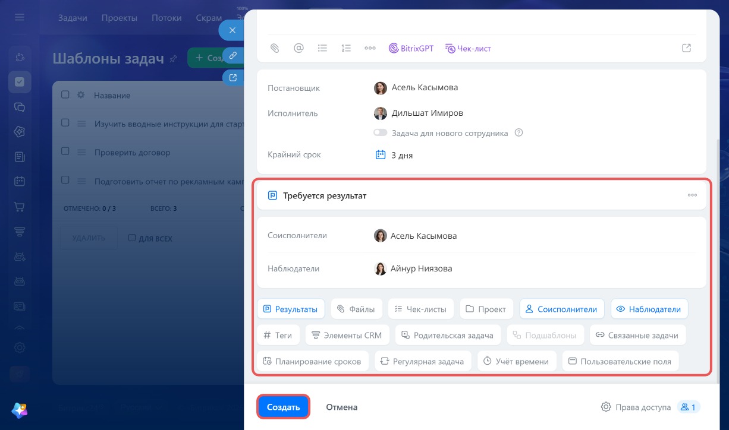This screenshot has height=430, width=729.
Task: Add a Чек-лист from the editor toolbar
Action: [x=468, y=48]
